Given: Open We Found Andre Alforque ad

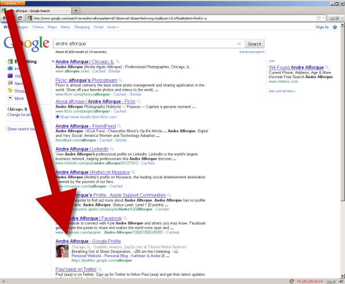Looking at the screenshot, I should 296,67.
